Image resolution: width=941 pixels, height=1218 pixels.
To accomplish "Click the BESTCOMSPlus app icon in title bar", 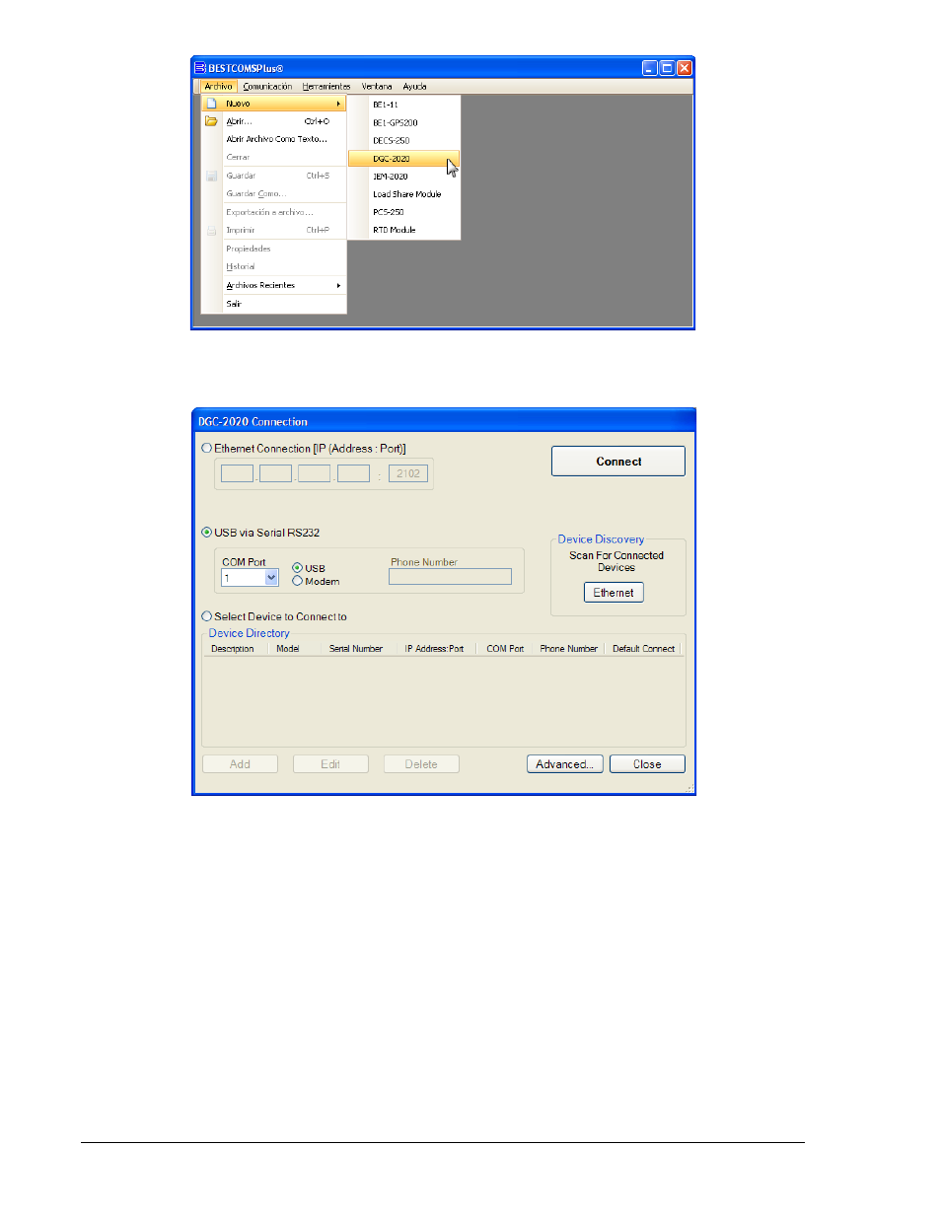I will click(199, 68).
